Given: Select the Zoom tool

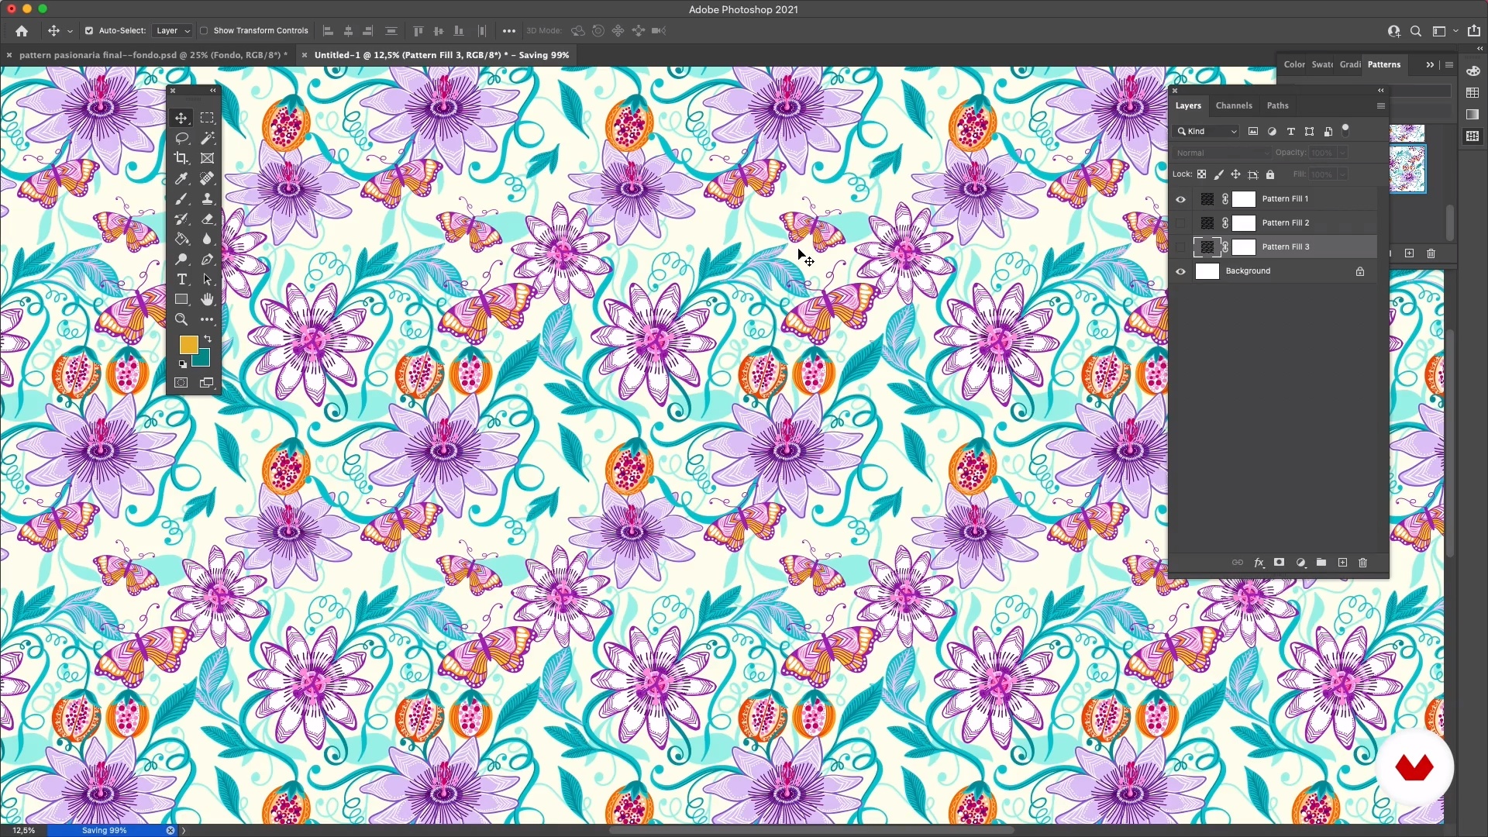Looking at the screenshot, I should pos(181,319).
